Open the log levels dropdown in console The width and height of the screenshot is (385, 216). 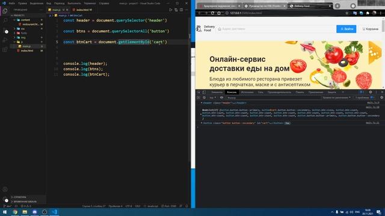click(336, 97)
